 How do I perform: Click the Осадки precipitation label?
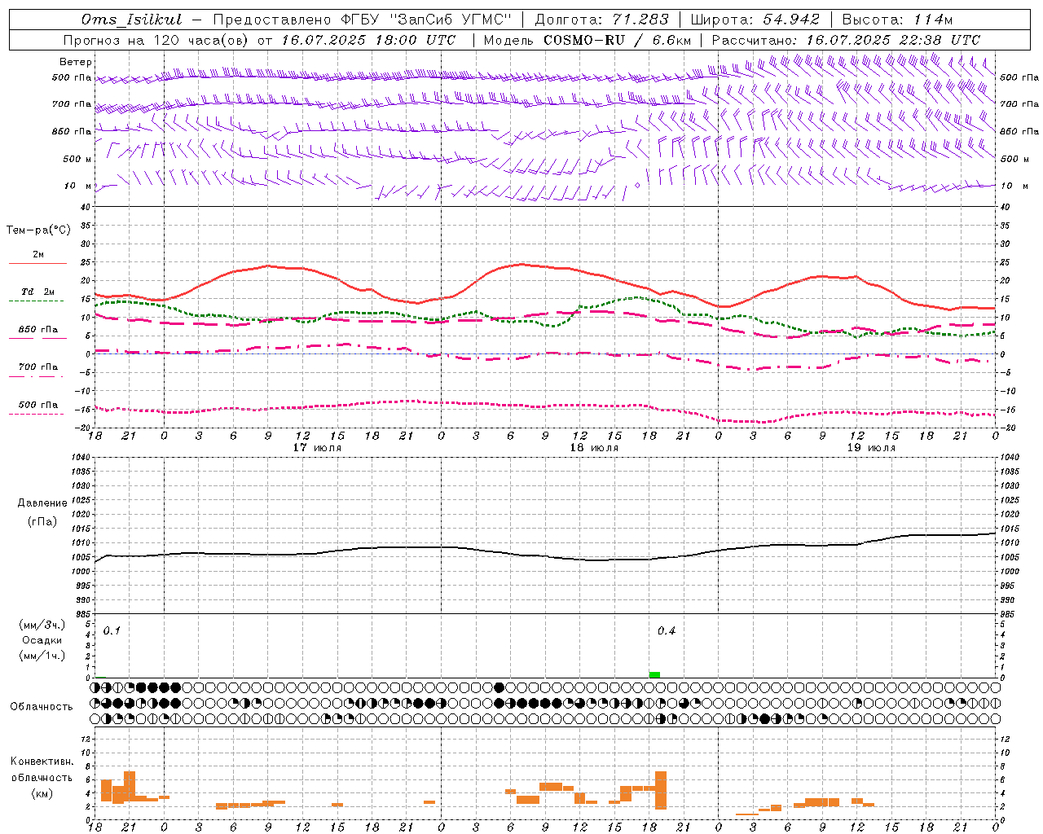pyautogui.click(x=42, y=640)
